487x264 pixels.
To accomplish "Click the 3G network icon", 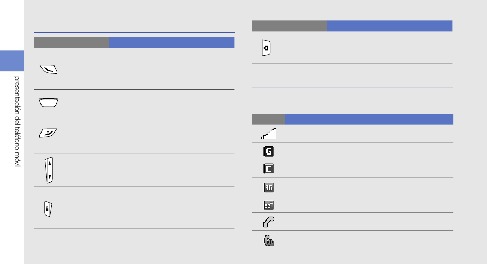I will pyautogui.click(x=269, y=187).
